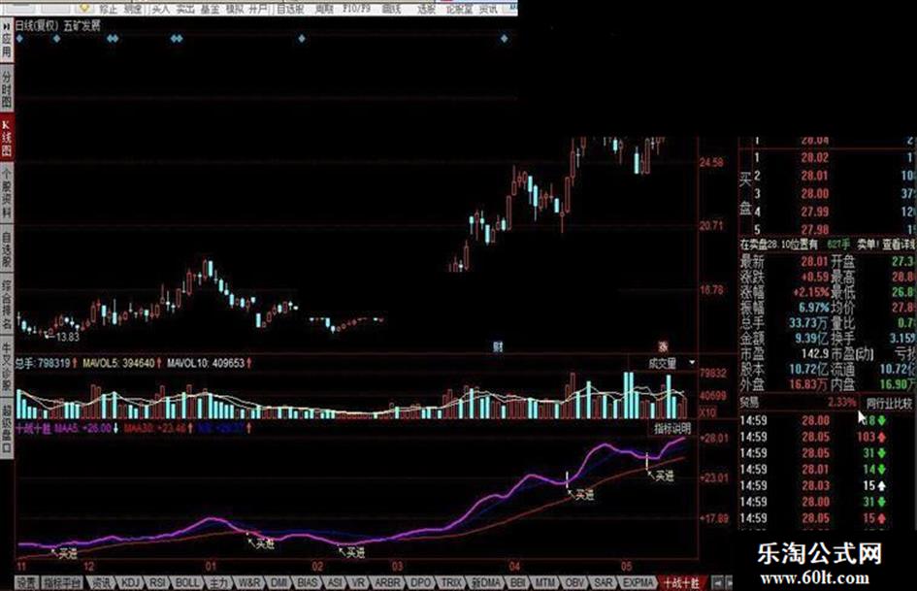Open the 应用 sidebar tab
Image resolution: width=917 pixels, height=591 pixels.
click(7, 45)
